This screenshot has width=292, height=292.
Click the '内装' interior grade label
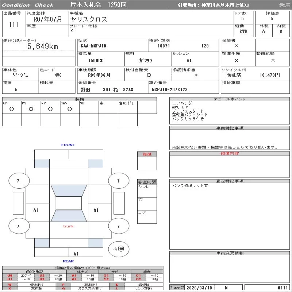pos(281,26)
